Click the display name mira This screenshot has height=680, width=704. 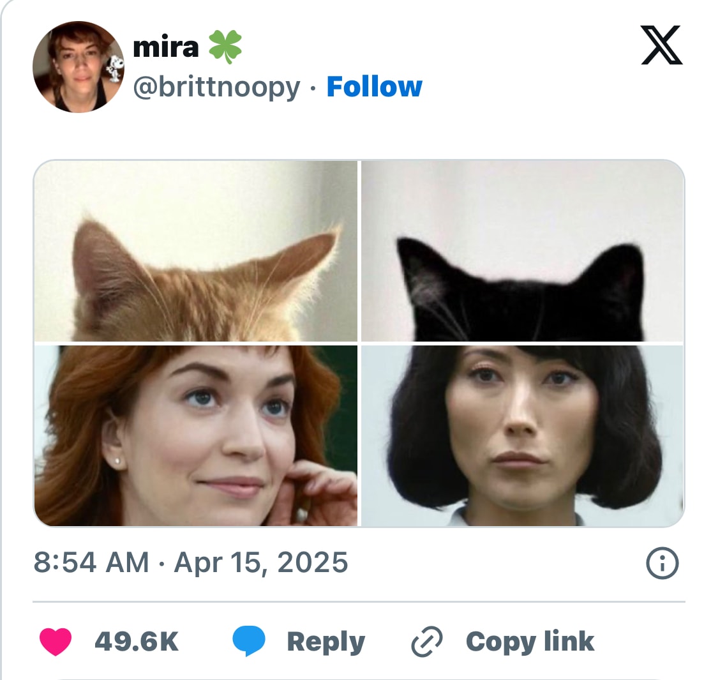click(166, 47)
